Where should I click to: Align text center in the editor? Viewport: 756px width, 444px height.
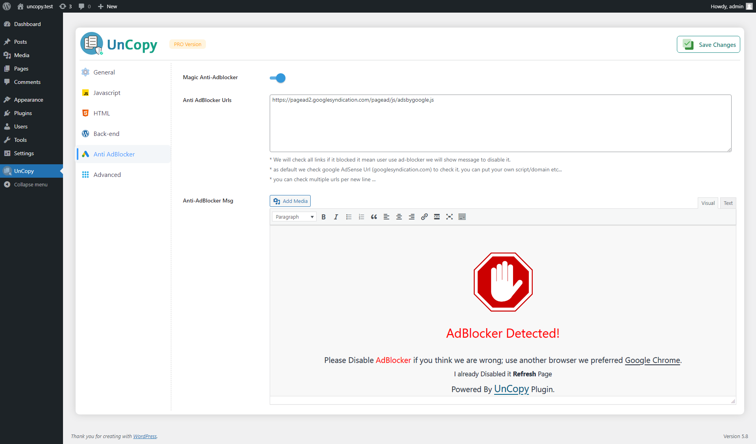(399, 217)
